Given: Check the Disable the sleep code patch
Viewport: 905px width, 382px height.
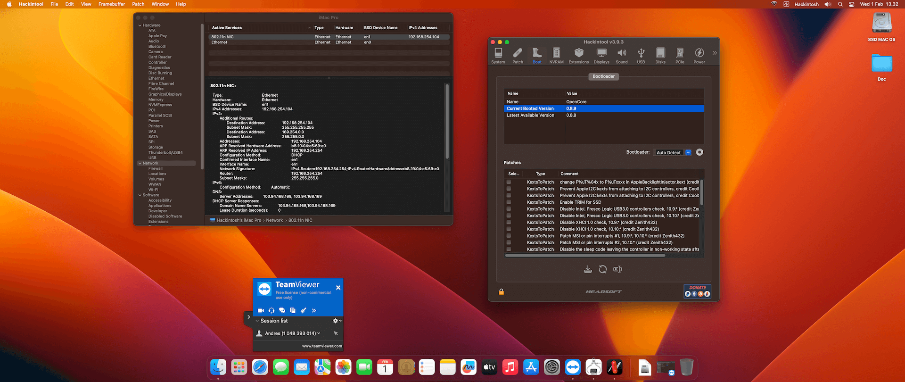Looking at the screenshot, I should tap(509, 249).
